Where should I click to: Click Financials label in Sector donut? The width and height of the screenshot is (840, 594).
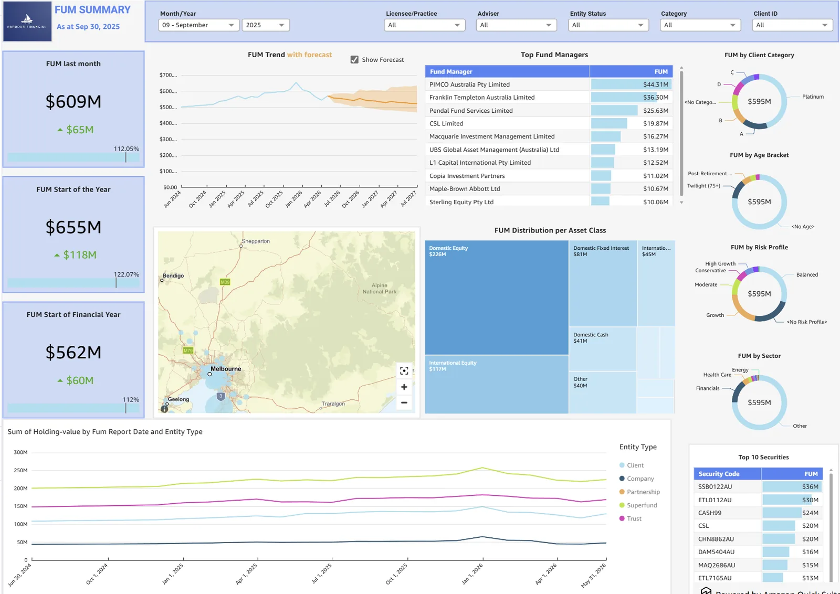point(708,389)
